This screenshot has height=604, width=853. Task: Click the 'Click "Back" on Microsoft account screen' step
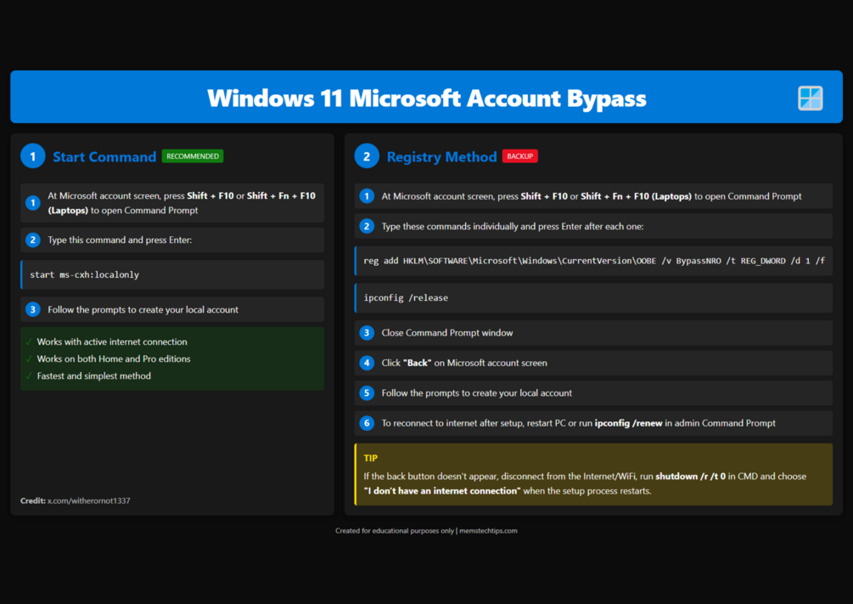(593, 363)
